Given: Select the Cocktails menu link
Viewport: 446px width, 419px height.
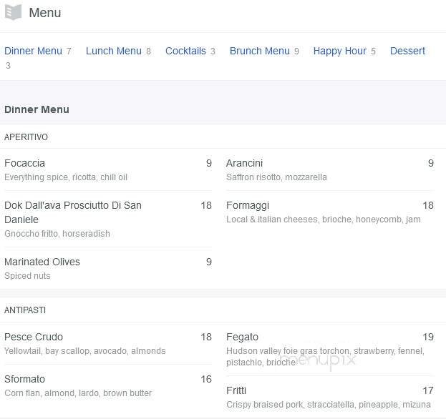Looking at the screenshot, I should (x=185, y=51).
